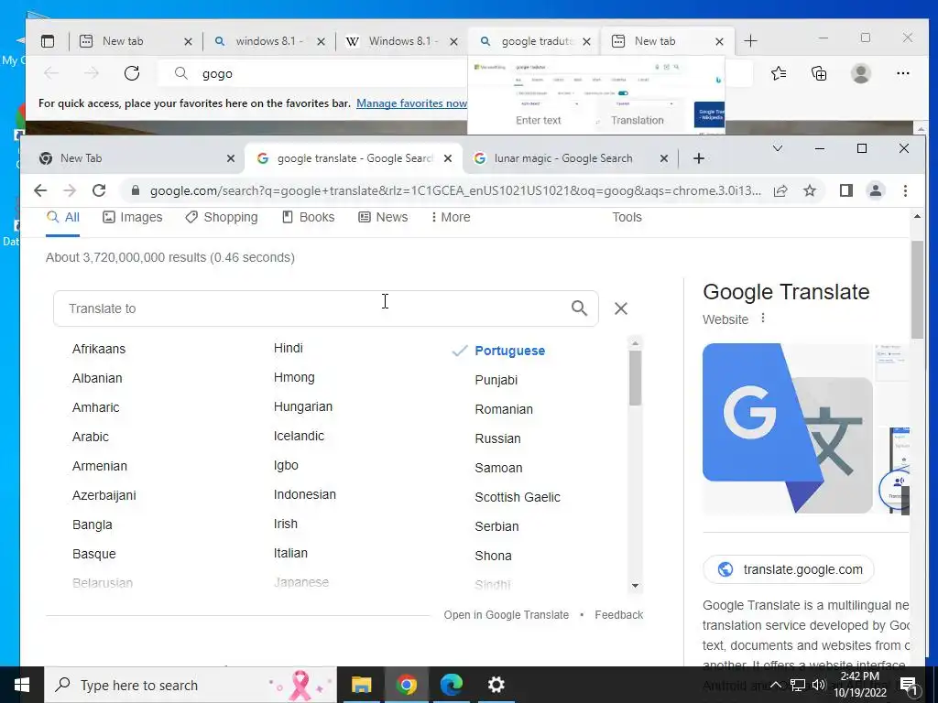938x703 pixels.
Task: Bookmark this page with Chrome's star icon
Action: point(810,190)
